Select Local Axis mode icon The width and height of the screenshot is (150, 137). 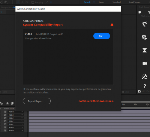18,2
